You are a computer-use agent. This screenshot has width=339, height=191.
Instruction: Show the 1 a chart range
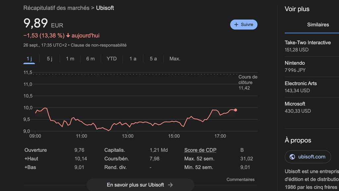(x=133, y=59)
